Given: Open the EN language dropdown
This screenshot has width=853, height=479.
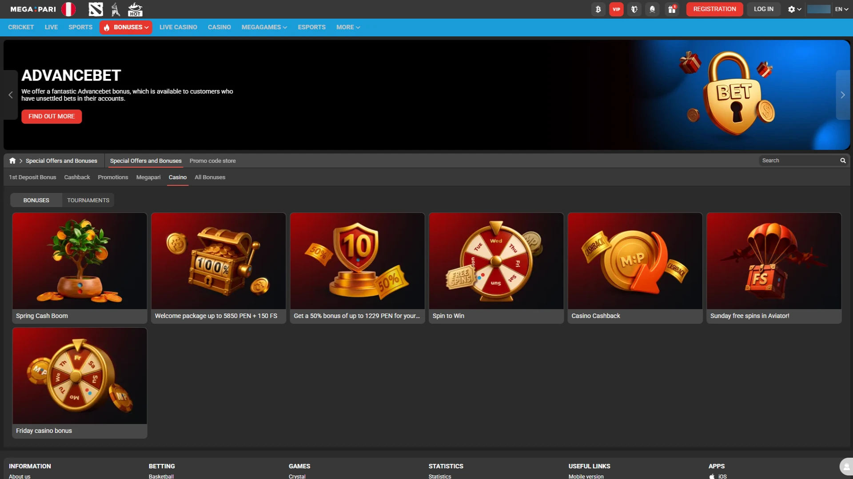Looking at the screenshot, I should pyautogui.click(x=842, y=9).
